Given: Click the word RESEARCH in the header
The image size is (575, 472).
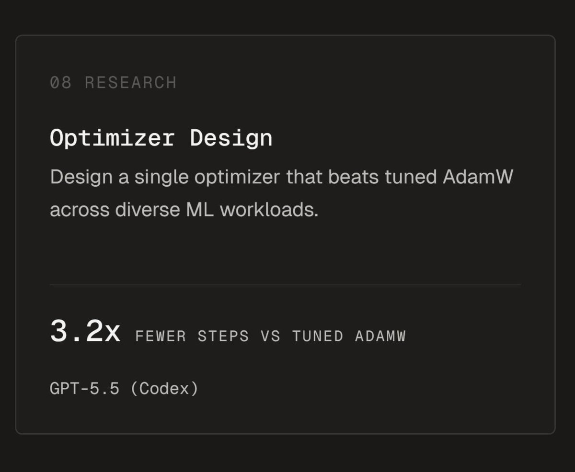Looking at the screenshot, I should [x=131, y=83].
